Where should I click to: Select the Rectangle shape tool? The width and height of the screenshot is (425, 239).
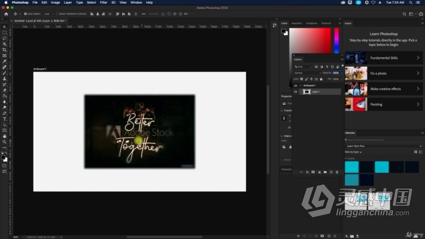tap(4, 130)
